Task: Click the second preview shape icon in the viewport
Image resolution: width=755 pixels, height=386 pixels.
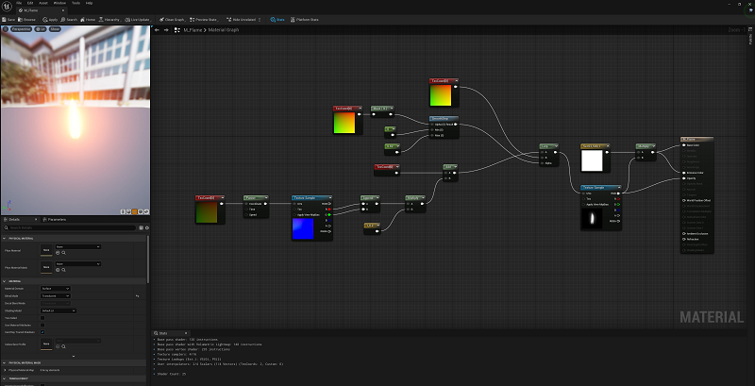Action: click(x=129, y=211)
